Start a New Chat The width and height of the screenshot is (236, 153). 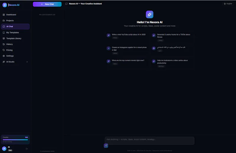point(47,4)
